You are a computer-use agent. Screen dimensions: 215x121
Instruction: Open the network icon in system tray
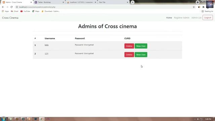point(201,119)
